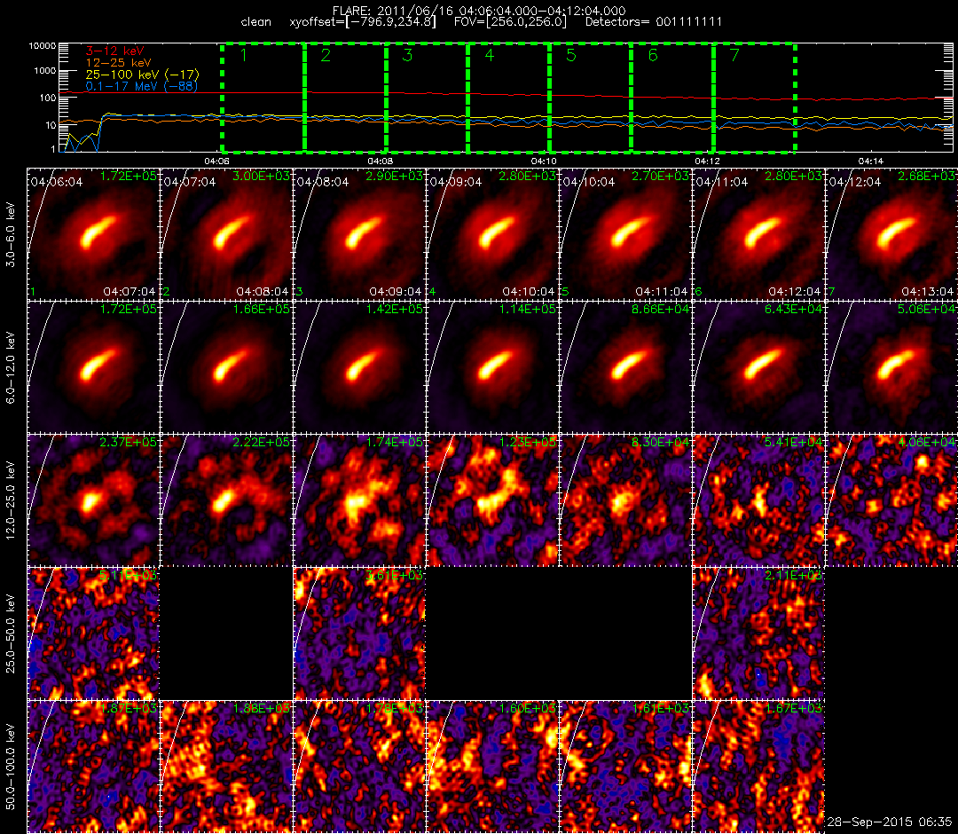Click the '3.0-6.0 keV' row label
Viewport: 958px width, 834px height.
[x=11, y=234]
